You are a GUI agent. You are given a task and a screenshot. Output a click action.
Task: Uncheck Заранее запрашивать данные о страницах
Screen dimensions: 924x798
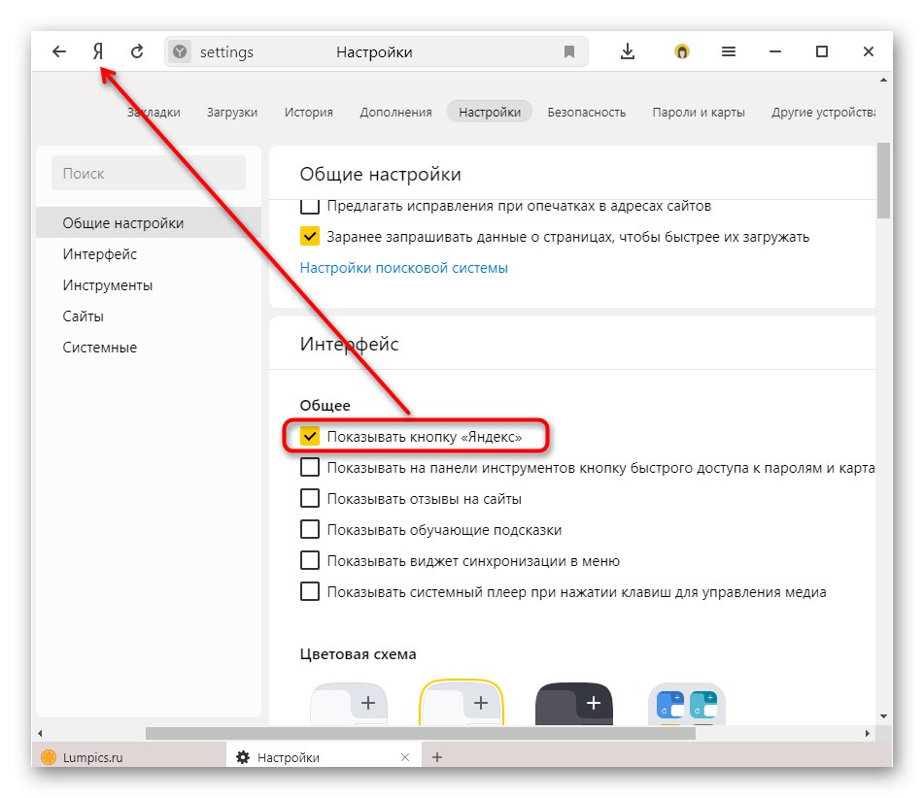[310, 237]
